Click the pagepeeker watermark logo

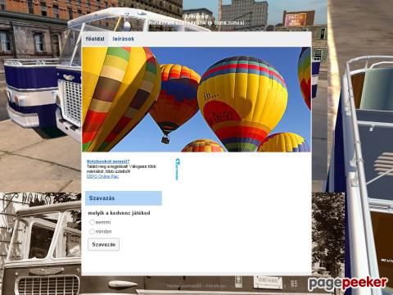coord(348,284)
